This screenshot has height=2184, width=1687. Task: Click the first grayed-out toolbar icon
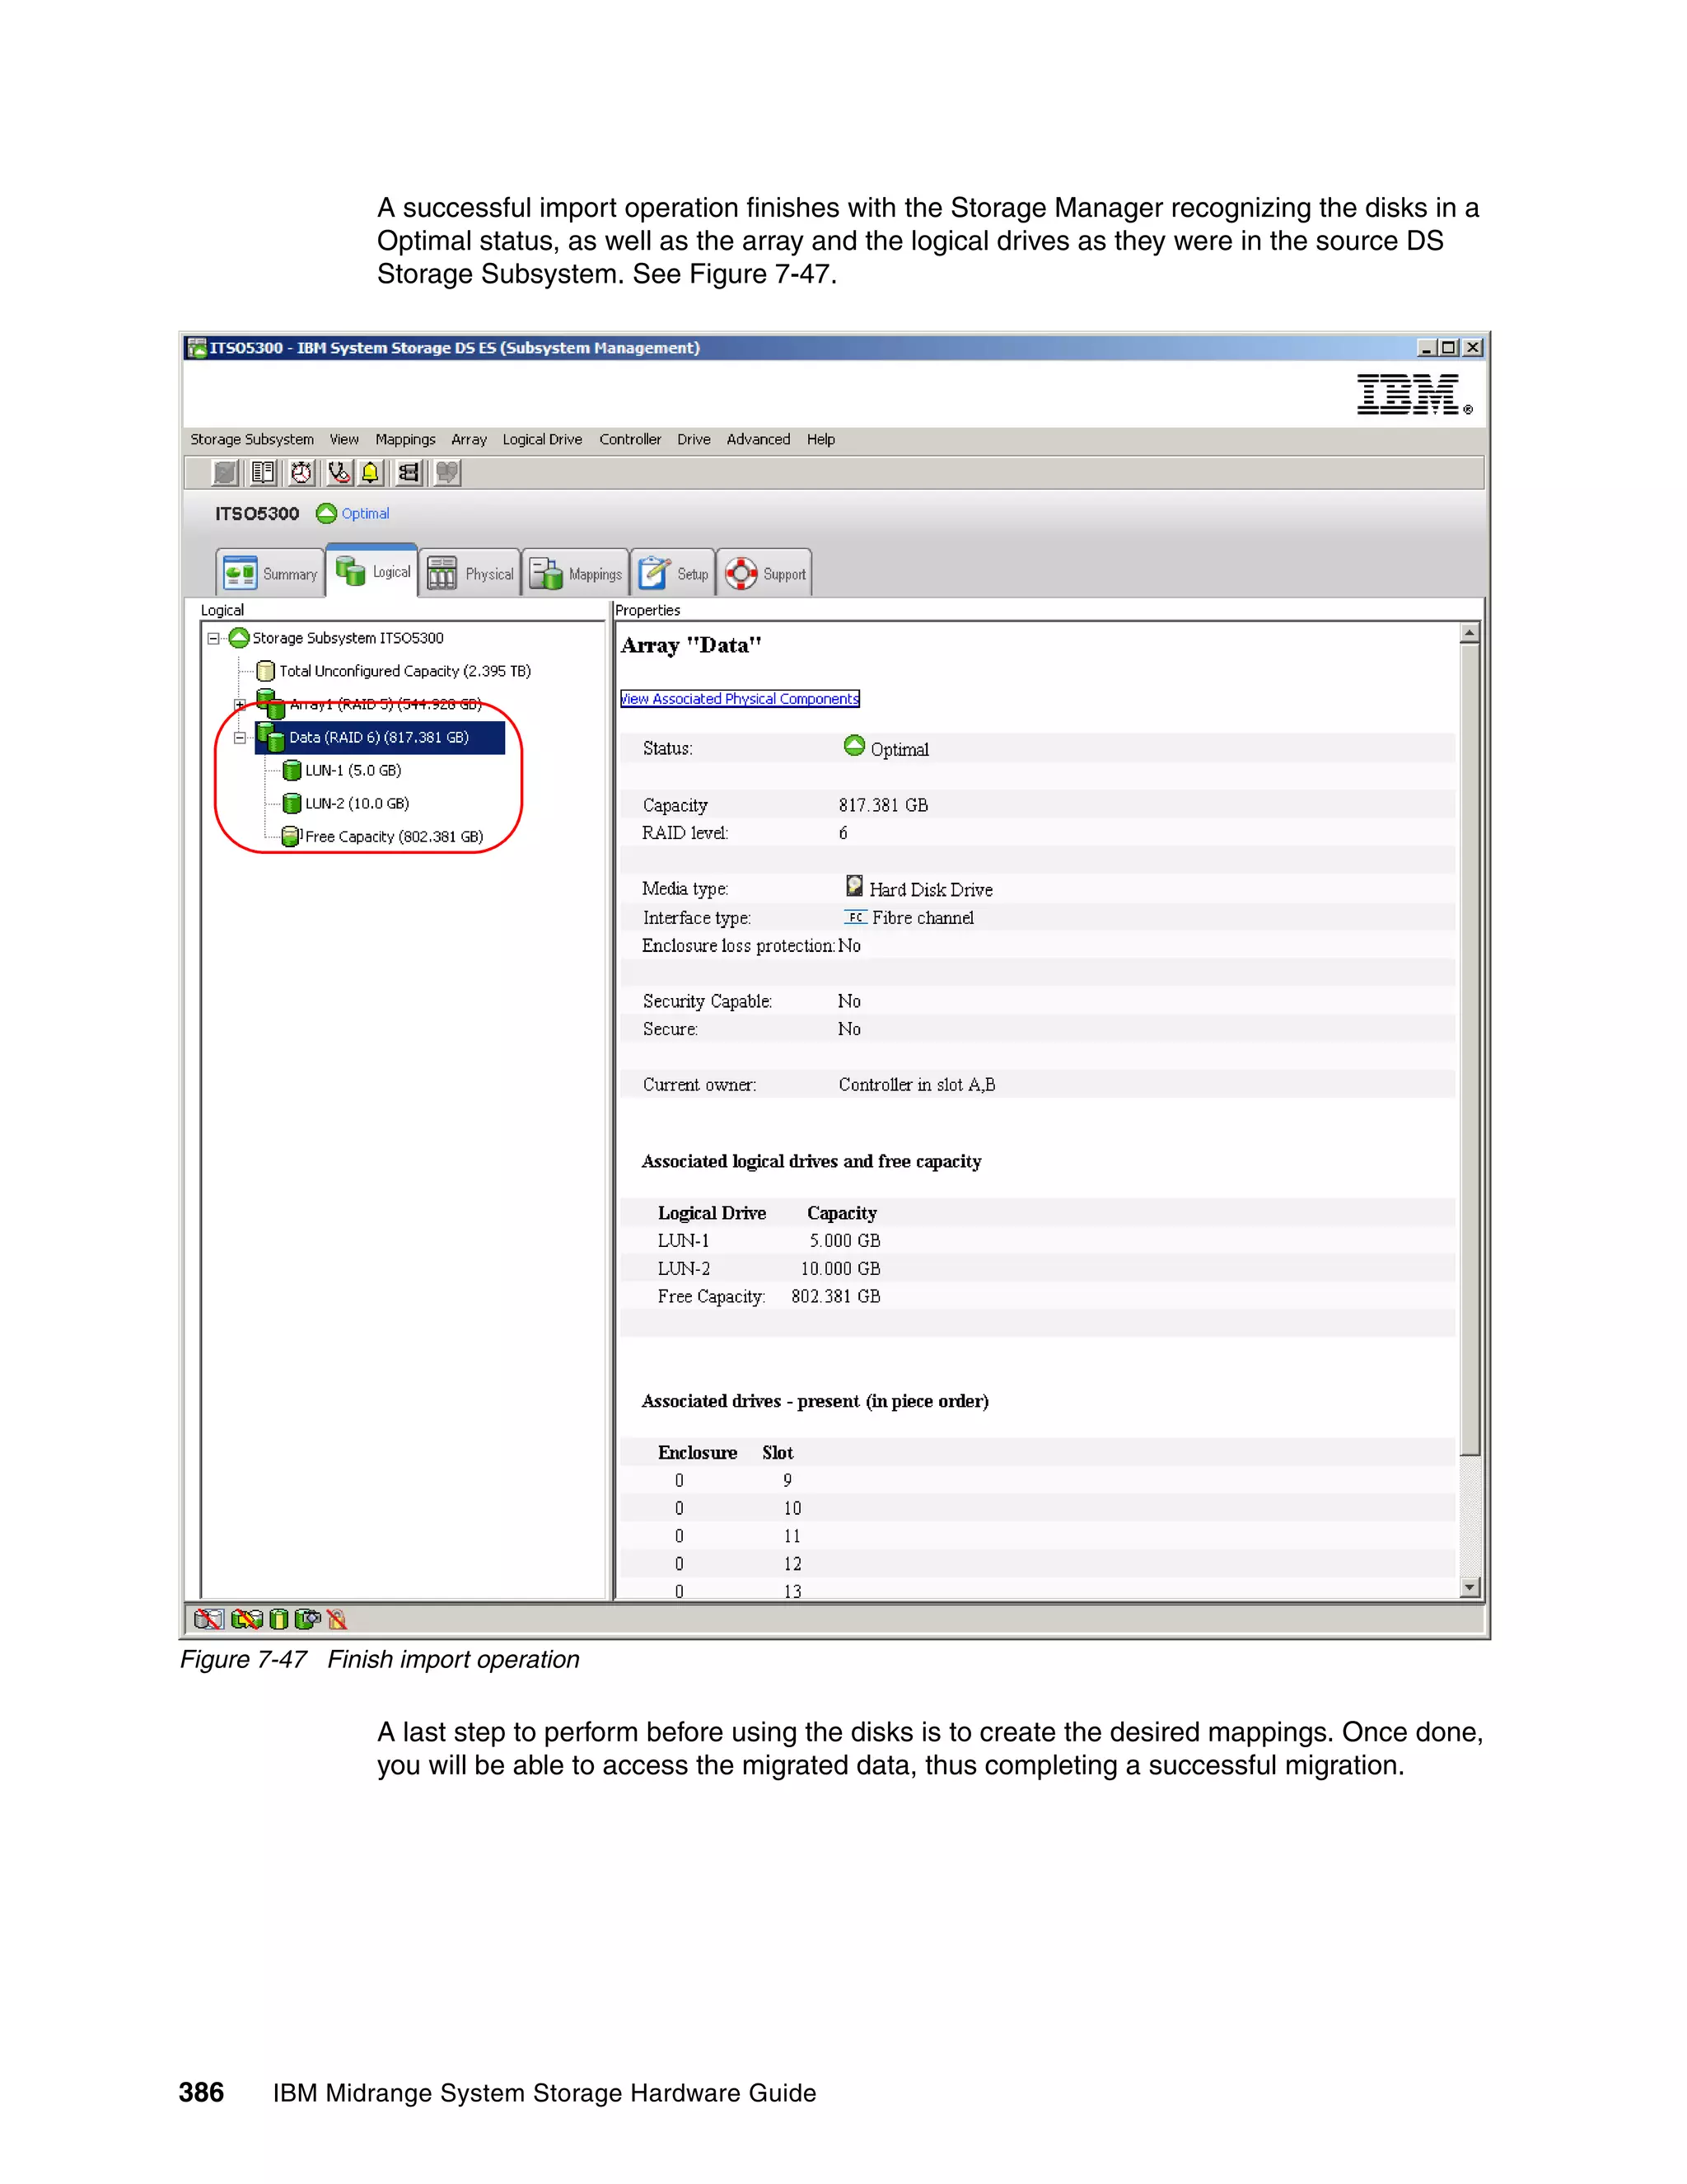click(226, 473)
